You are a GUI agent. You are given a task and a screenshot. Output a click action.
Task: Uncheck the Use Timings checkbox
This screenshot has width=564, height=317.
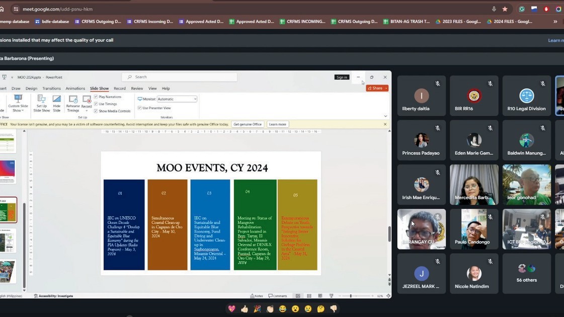click(x=96, y=104)
